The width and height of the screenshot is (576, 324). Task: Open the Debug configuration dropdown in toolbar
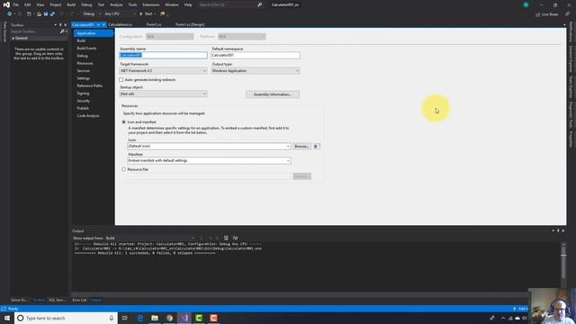point(92,14)
